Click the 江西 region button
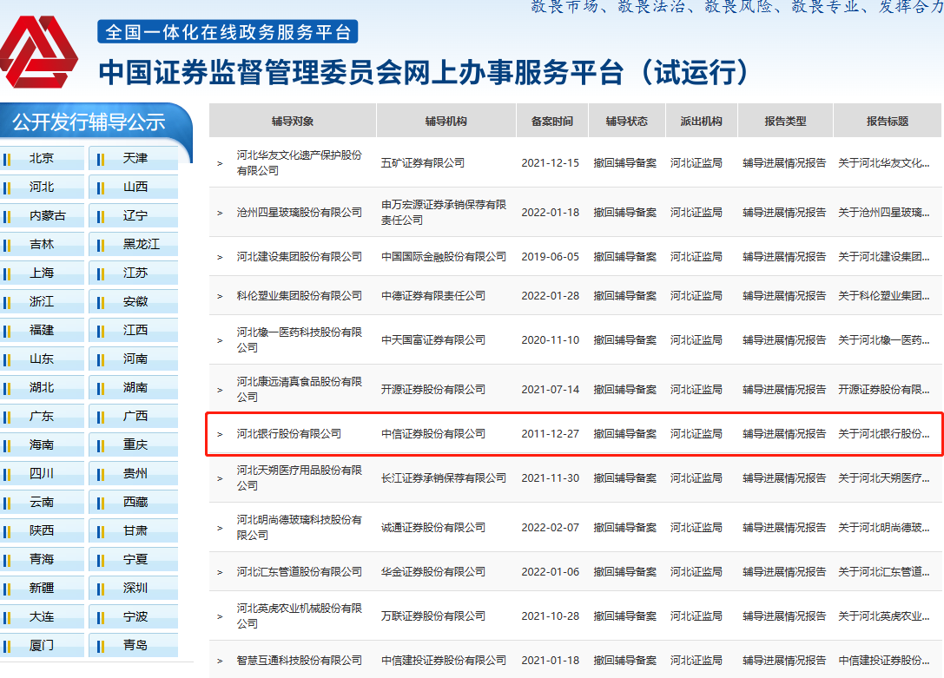 134,330
